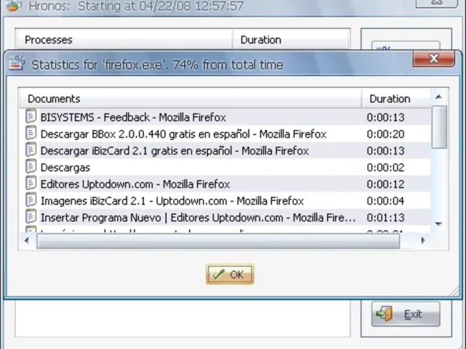The image size is (466, 349).
Task: Select 'Descargar BBox 2.0.0.440 gratis en español' row
Action: 225,134
